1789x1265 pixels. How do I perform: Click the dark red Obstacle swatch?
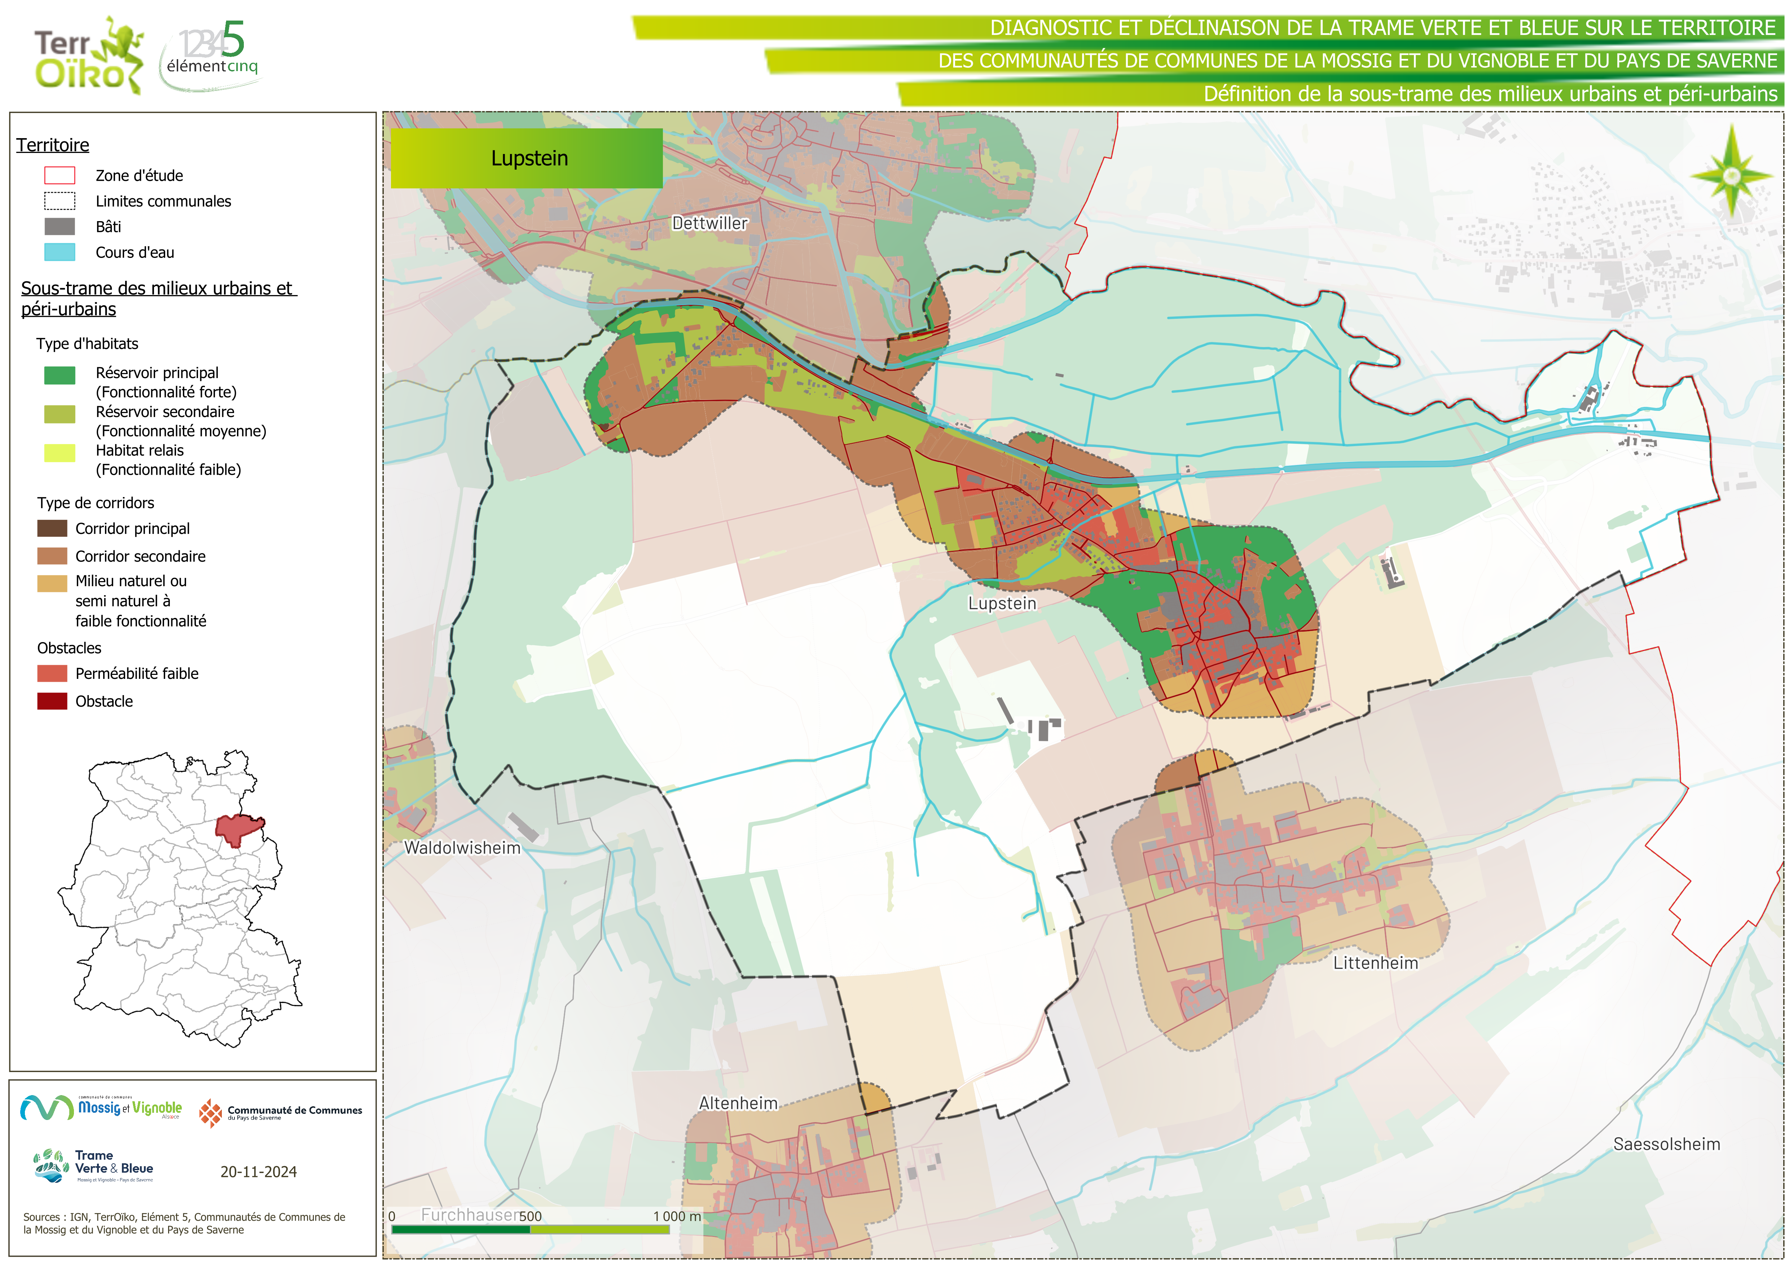(52, 701)
